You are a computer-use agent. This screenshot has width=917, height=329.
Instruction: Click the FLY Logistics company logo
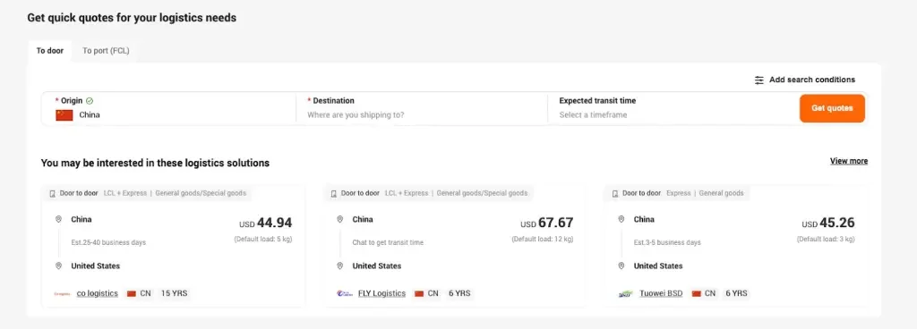pyautogui.click(x=345, y=293)
